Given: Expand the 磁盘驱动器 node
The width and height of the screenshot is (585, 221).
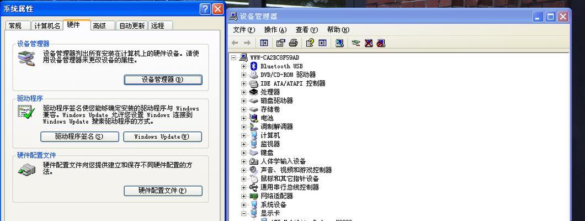Looking at the screenshot, I should (243, 101).
